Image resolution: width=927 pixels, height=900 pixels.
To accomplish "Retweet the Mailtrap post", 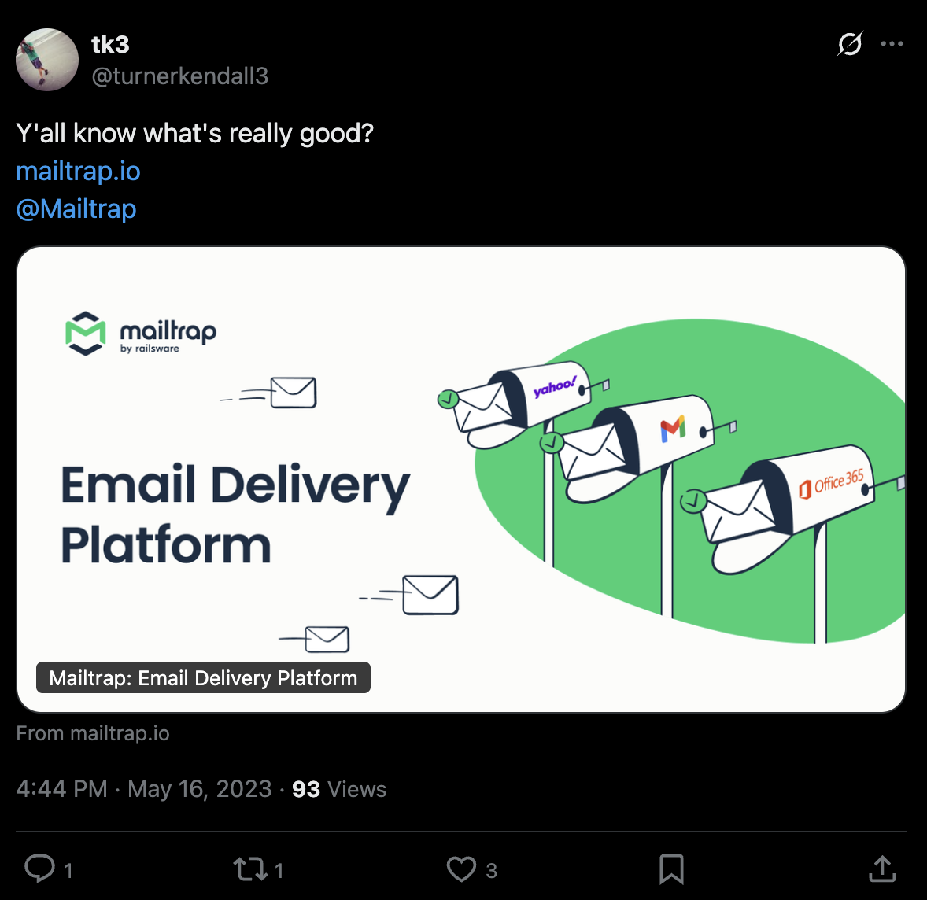I will coord(249,869).
